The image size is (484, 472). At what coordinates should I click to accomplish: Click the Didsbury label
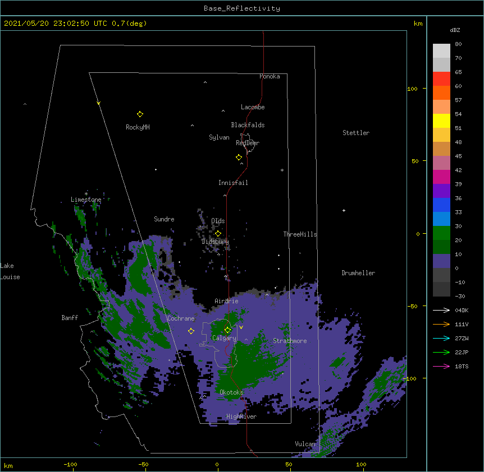point(215,242)
